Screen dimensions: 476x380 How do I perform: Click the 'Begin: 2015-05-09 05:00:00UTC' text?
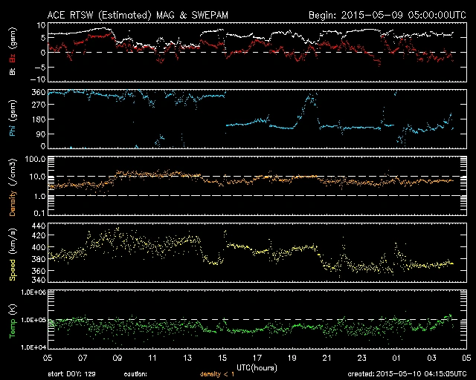[387, 15]
